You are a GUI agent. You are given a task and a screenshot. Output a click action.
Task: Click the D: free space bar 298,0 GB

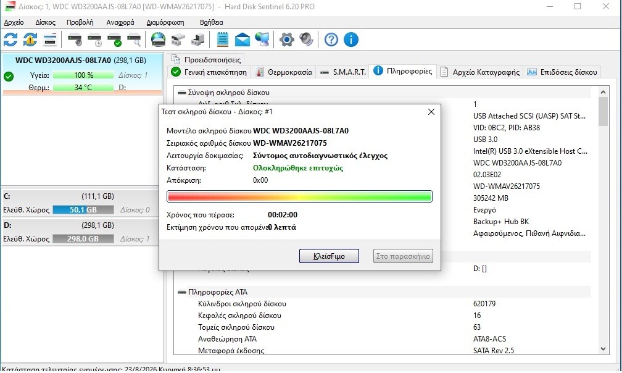83,239
